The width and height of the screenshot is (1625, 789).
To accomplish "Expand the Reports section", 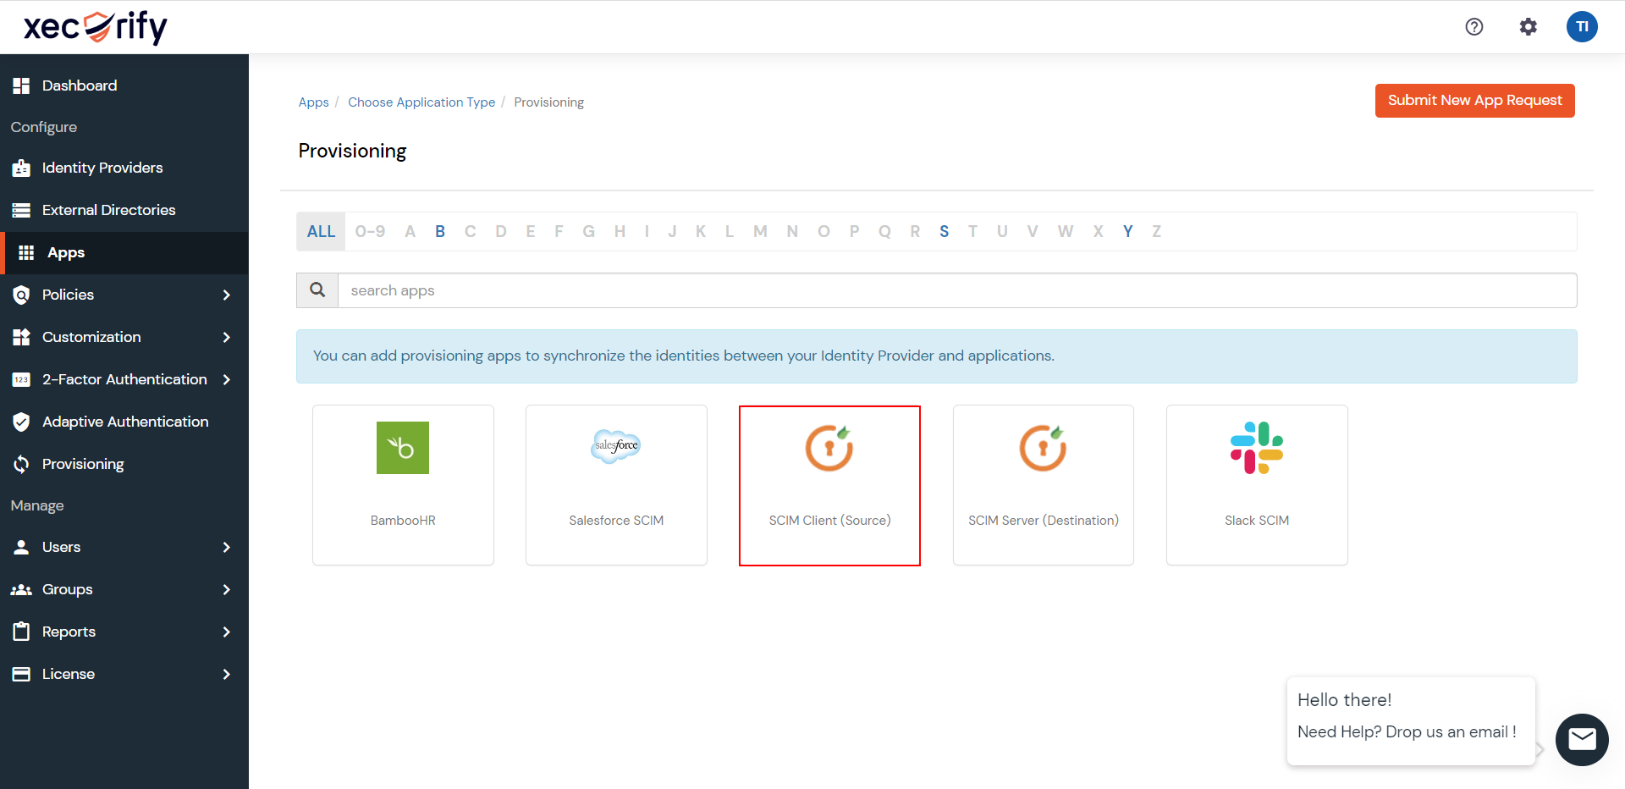I will click(69, 632).
